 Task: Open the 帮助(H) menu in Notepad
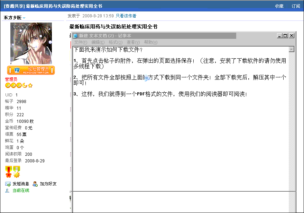150,42
